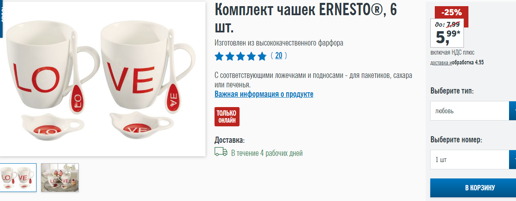Open the review count link 20
Screen dimensions: 516x201
[x=279, y=55]
